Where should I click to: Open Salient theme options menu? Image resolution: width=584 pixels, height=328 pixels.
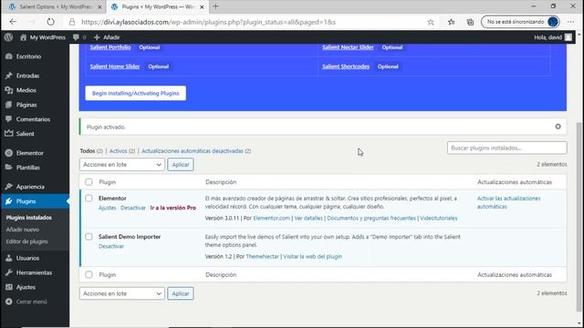coord(25,134)
